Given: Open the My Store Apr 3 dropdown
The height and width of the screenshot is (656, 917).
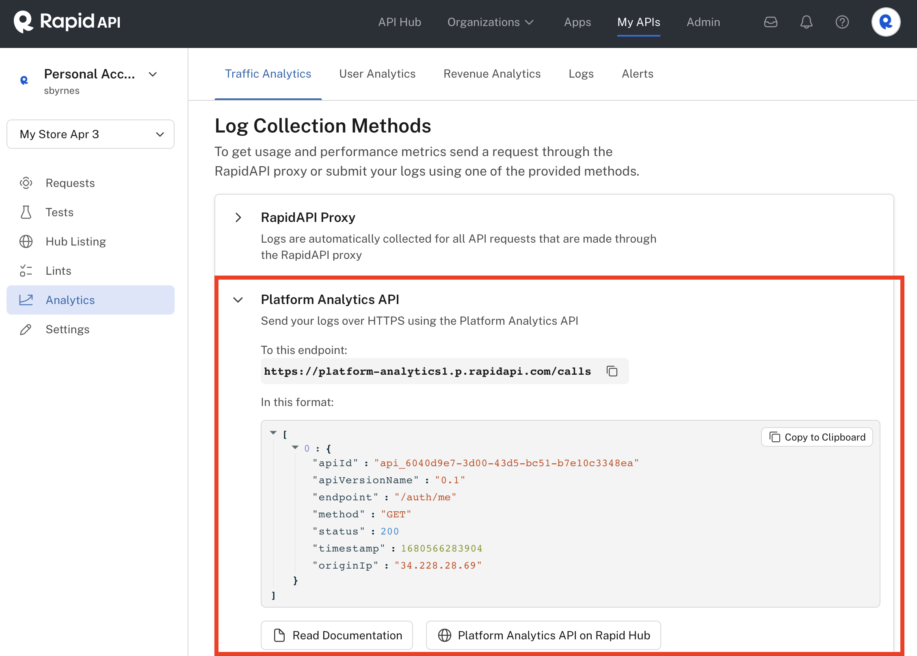Looking at the screenshot, I should [x=91, y=134].
